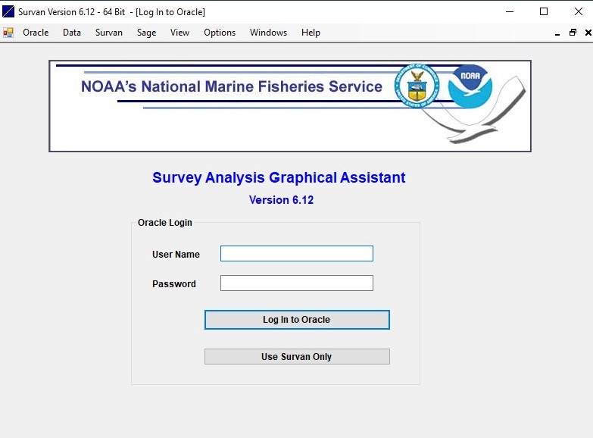The height and width of the screenshot is (438, 593).
Task: Click the Survan app icon in title bar
Action: (8, 11)
